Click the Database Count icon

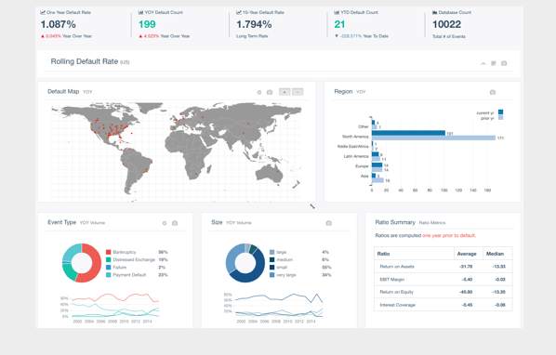pos(435,12)
